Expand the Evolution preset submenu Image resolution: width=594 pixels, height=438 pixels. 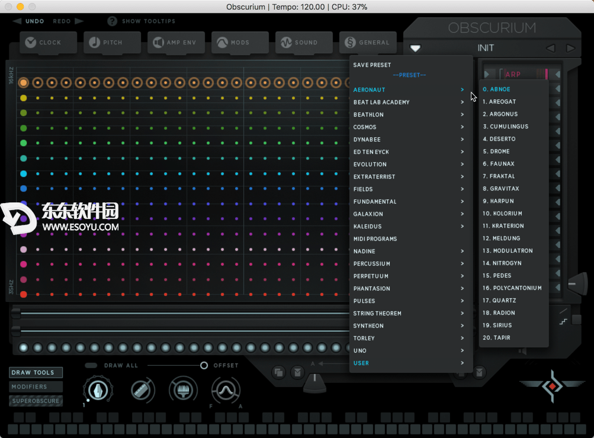tap(410, 165)
